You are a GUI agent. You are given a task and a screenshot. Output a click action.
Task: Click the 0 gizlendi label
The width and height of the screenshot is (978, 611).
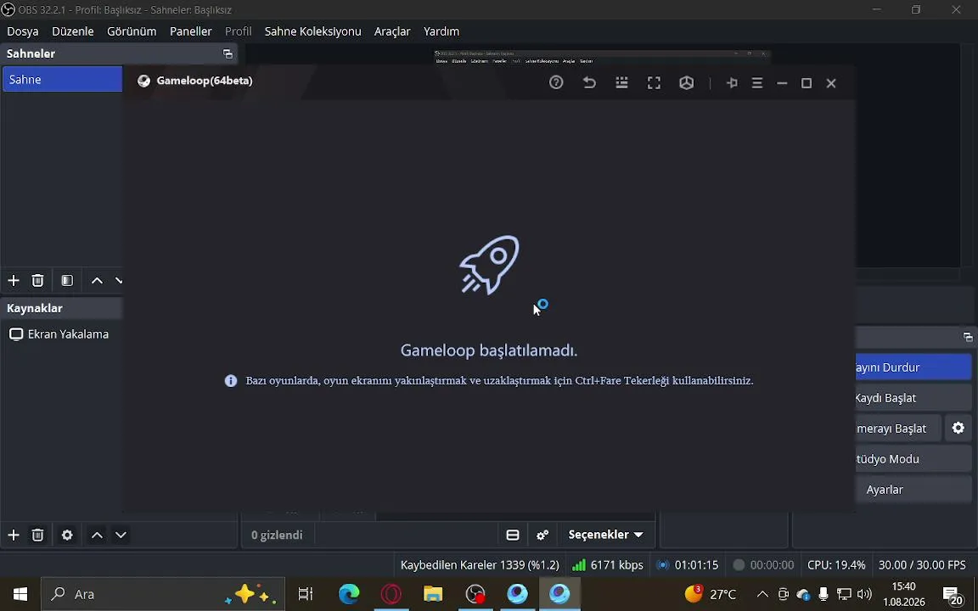coord(277,535)
